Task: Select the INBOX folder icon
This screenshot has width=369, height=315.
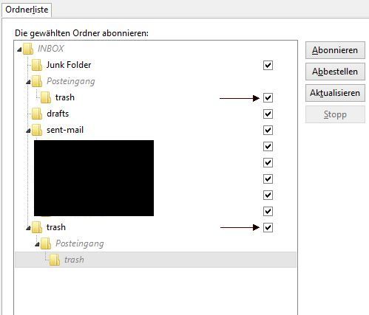Action: [x=28, y=49]
